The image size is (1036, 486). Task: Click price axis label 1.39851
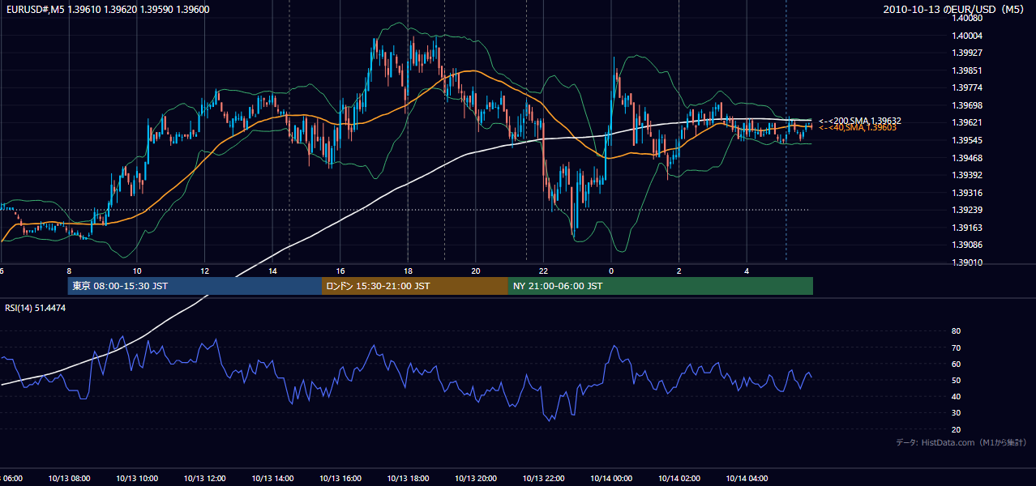coord(967,70)
